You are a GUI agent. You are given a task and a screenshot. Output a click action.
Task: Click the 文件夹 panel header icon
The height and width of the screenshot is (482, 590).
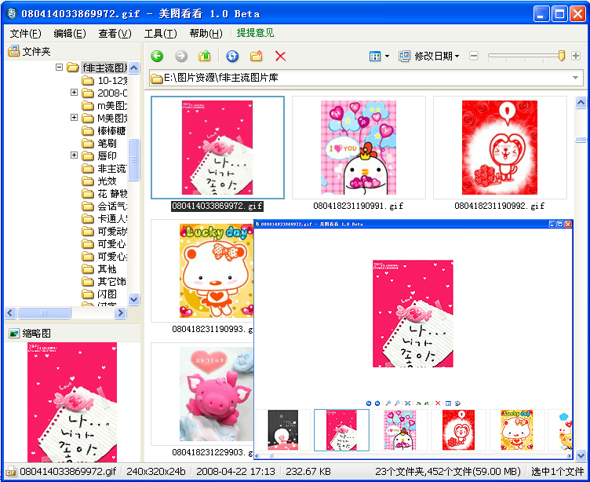(13, 51)
